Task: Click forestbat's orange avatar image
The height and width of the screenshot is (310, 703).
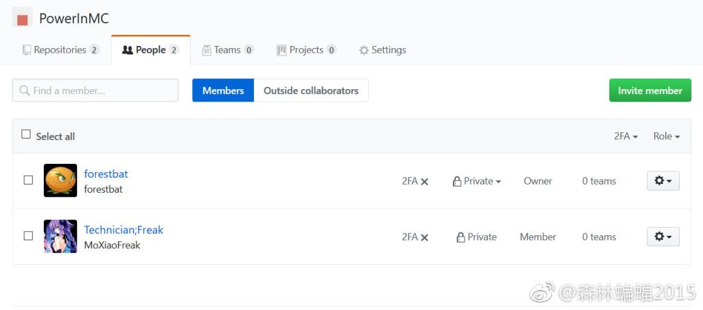Action: pyautogui.click(x=60, y=181)
